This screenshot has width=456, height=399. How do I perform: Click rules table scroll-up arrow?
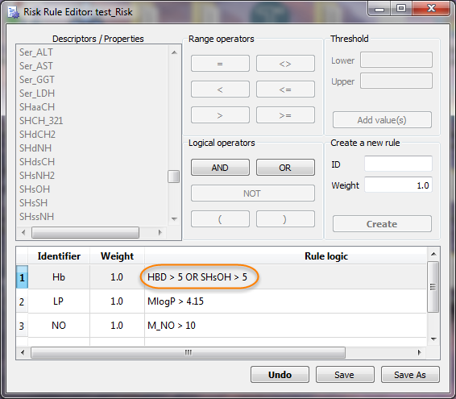(433, 254)
